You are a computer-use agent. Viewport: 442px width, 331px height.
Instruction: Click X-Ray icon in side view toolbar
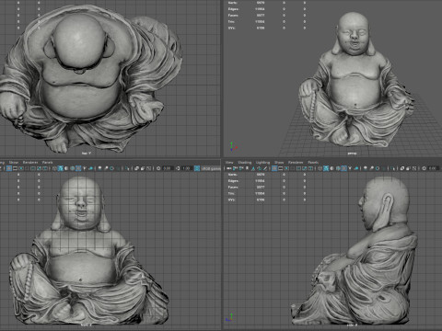(402, 168)
